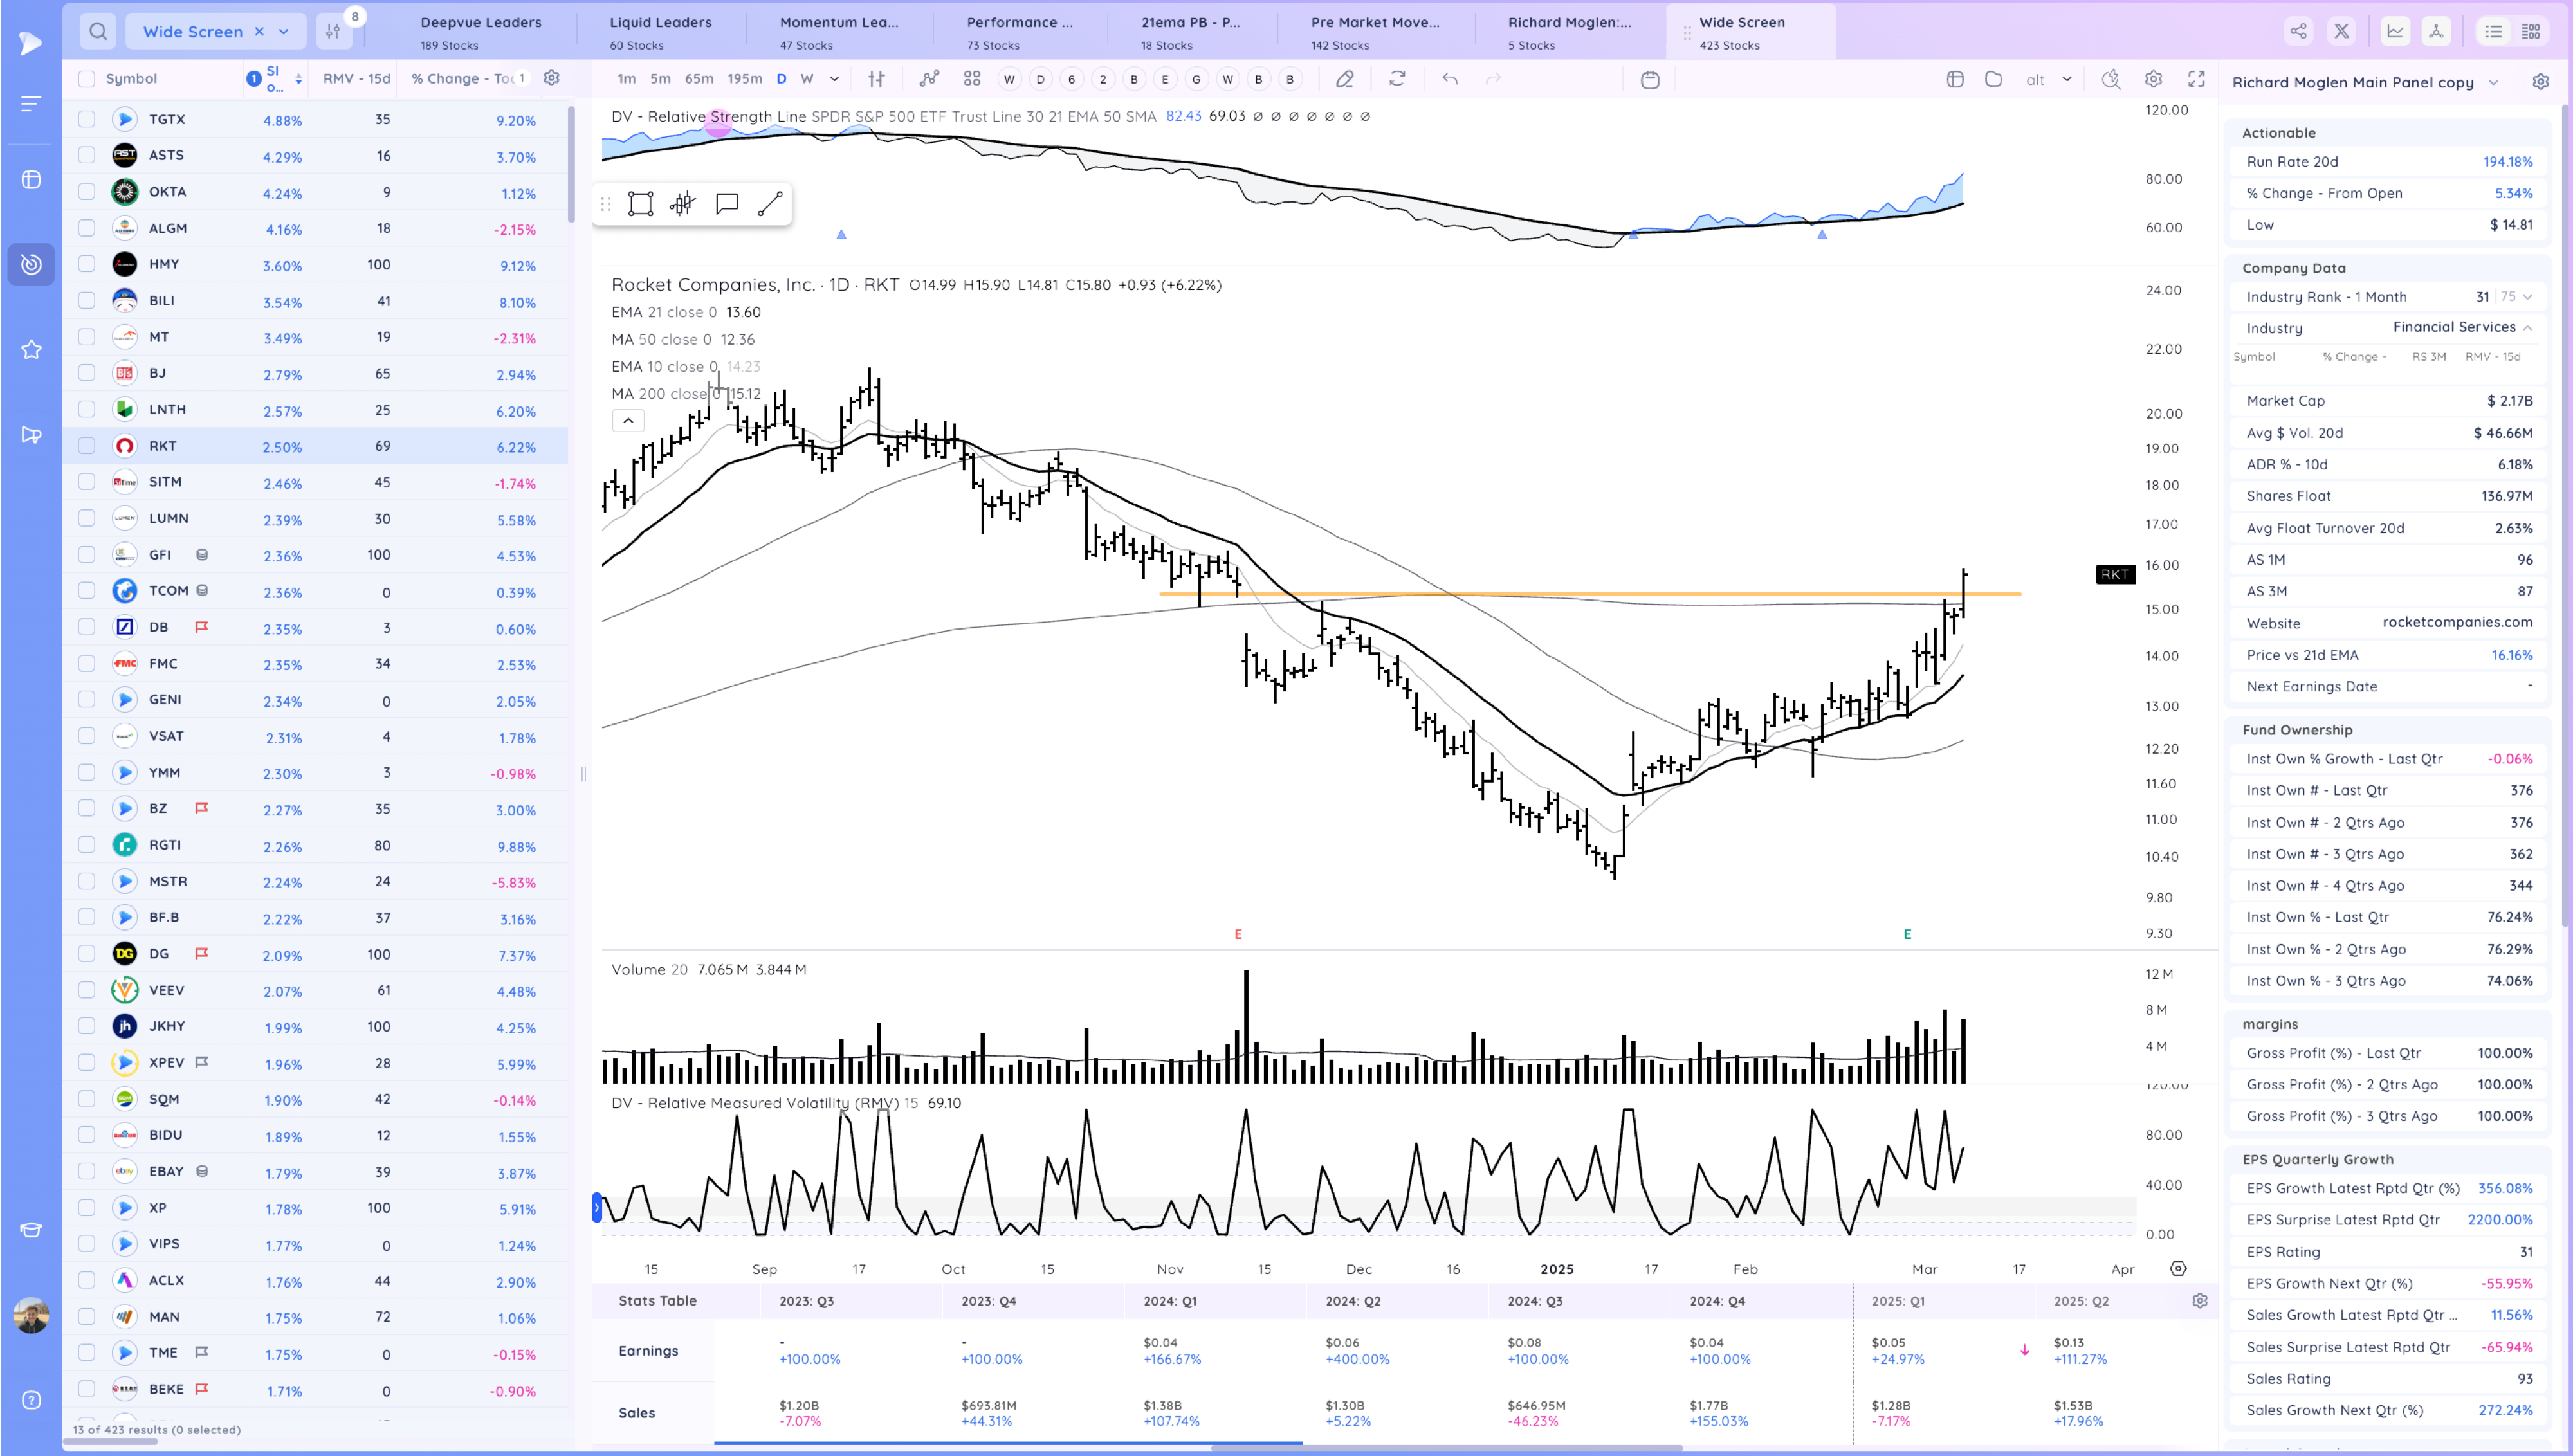
Task: Sort by the SI column arrows
Action: [x=298, y=79]
